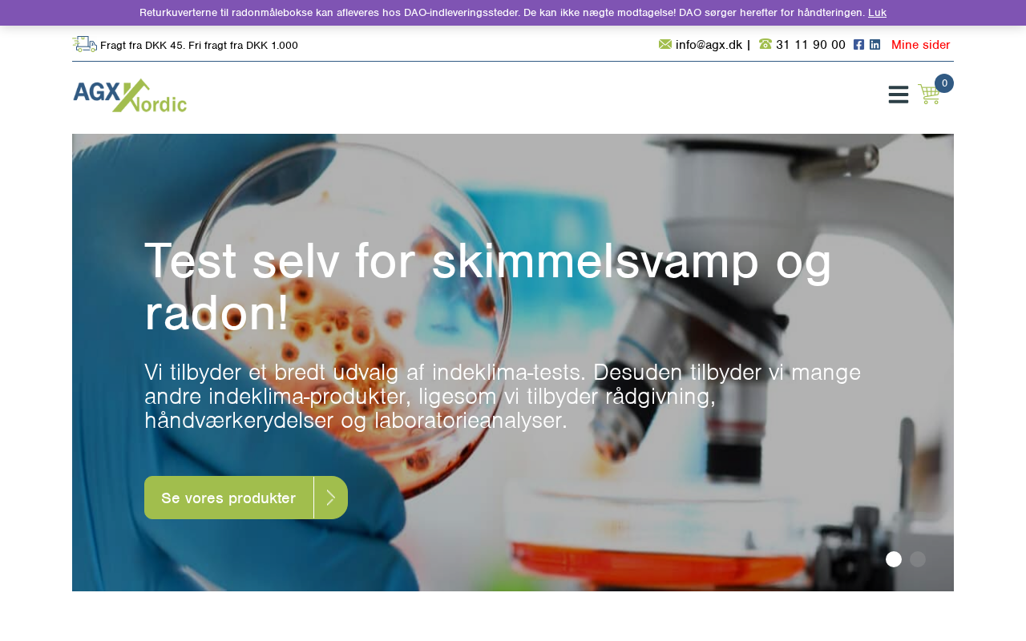Select the first carousel slide dot
This screenshot has height=641, width=1026.
point(894,559)
